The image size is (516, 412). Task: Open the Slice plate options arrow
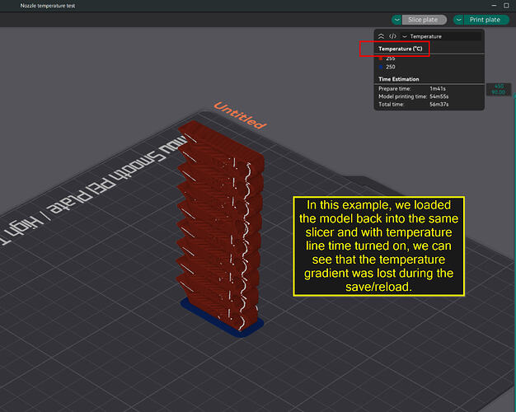pos(396,20)
